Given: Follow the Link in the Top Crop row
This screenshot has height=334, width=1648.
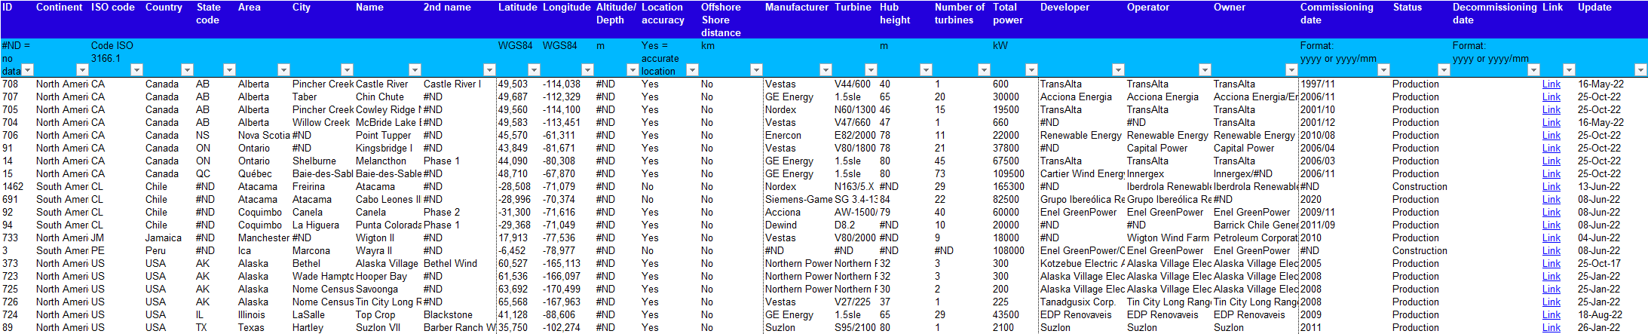Looking at the screenshot, I should pyautogui.click(x=1551, y=314).
